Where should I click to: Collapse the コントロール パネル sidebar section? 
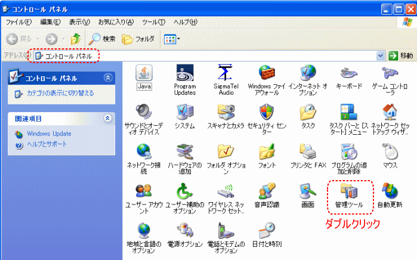(107, 78)
